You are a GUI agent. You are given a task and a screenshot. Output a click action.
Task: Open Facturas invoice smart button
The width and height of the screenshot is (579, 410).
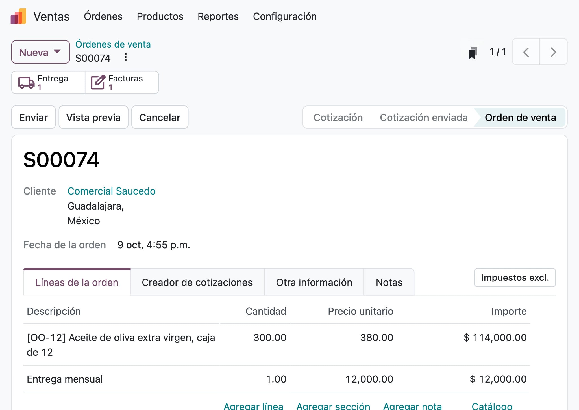click(x=122, y=83)
